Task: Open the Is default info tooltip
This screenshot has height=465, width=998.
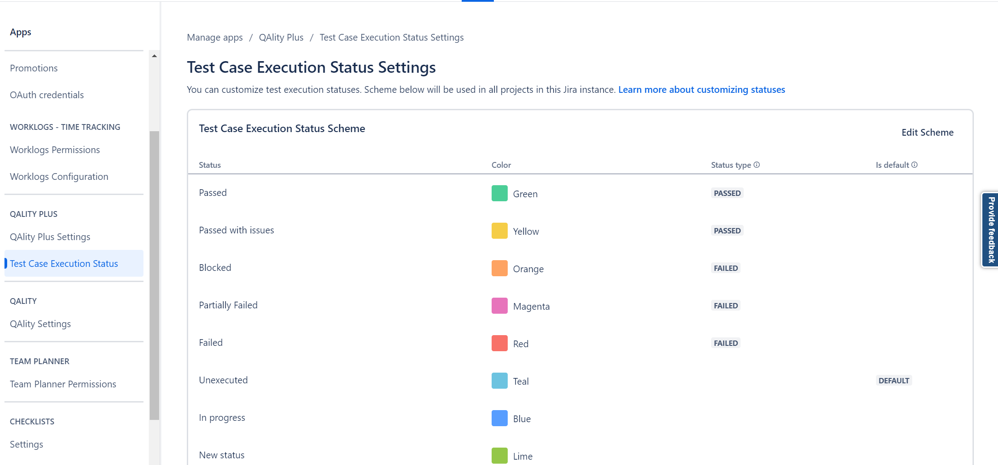Action: (x=914, y=165)
